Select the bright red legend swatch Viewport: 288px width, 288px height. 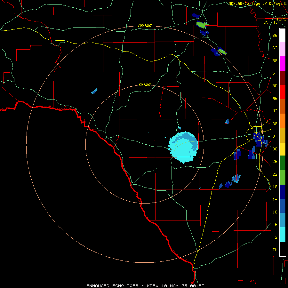(x=283, y=92)
